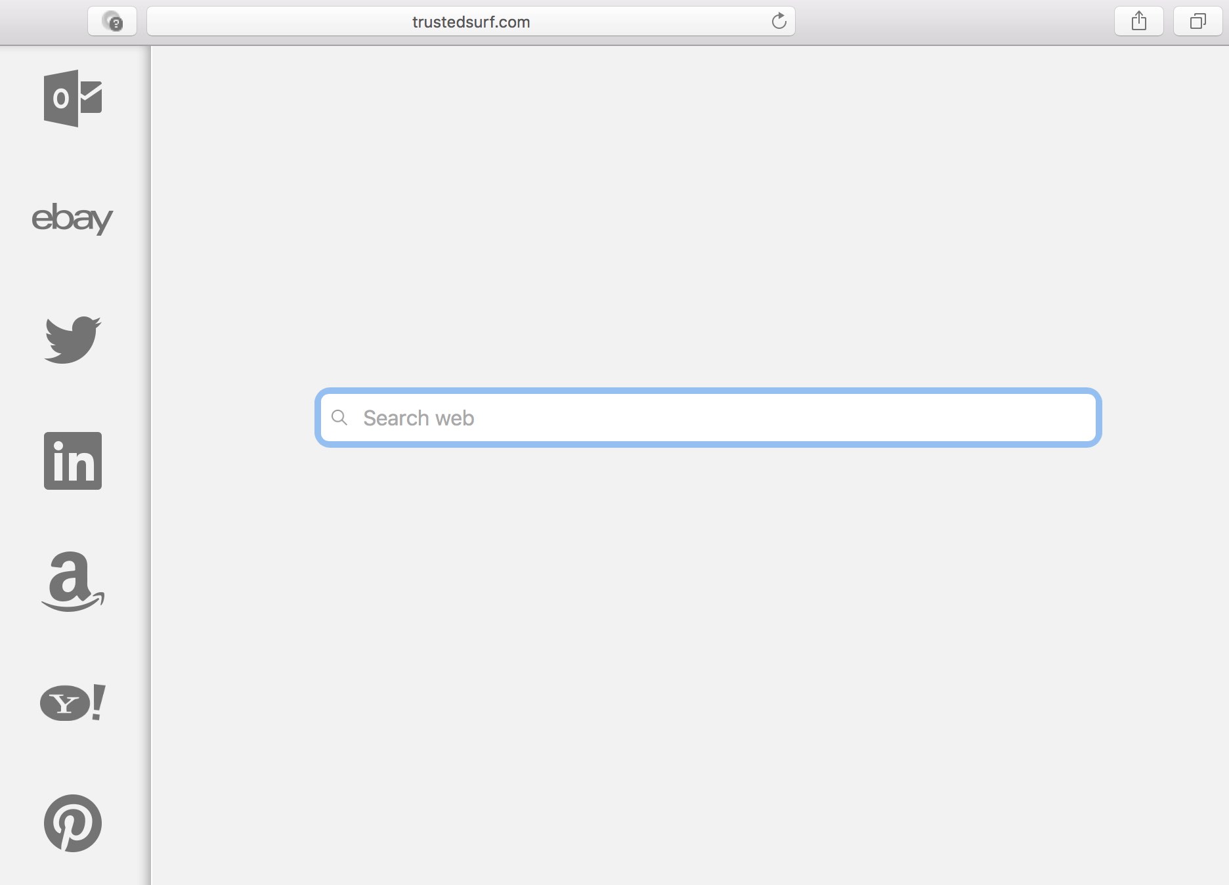Click blank toolbar space left of extension button

(x=43, y=22)
